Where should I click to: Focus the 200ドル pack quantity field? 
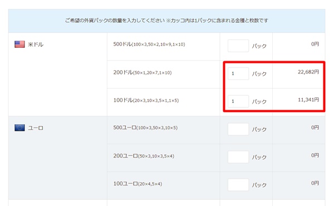tap(238, 73)
